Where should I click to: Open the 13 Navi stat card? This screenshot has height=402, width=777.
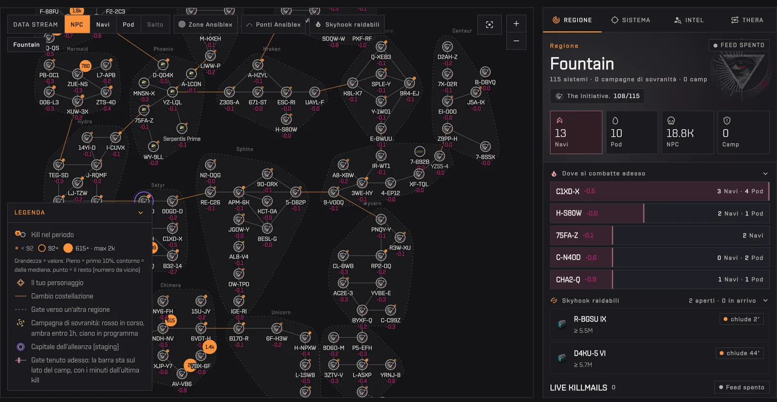[x=576, y=133]
